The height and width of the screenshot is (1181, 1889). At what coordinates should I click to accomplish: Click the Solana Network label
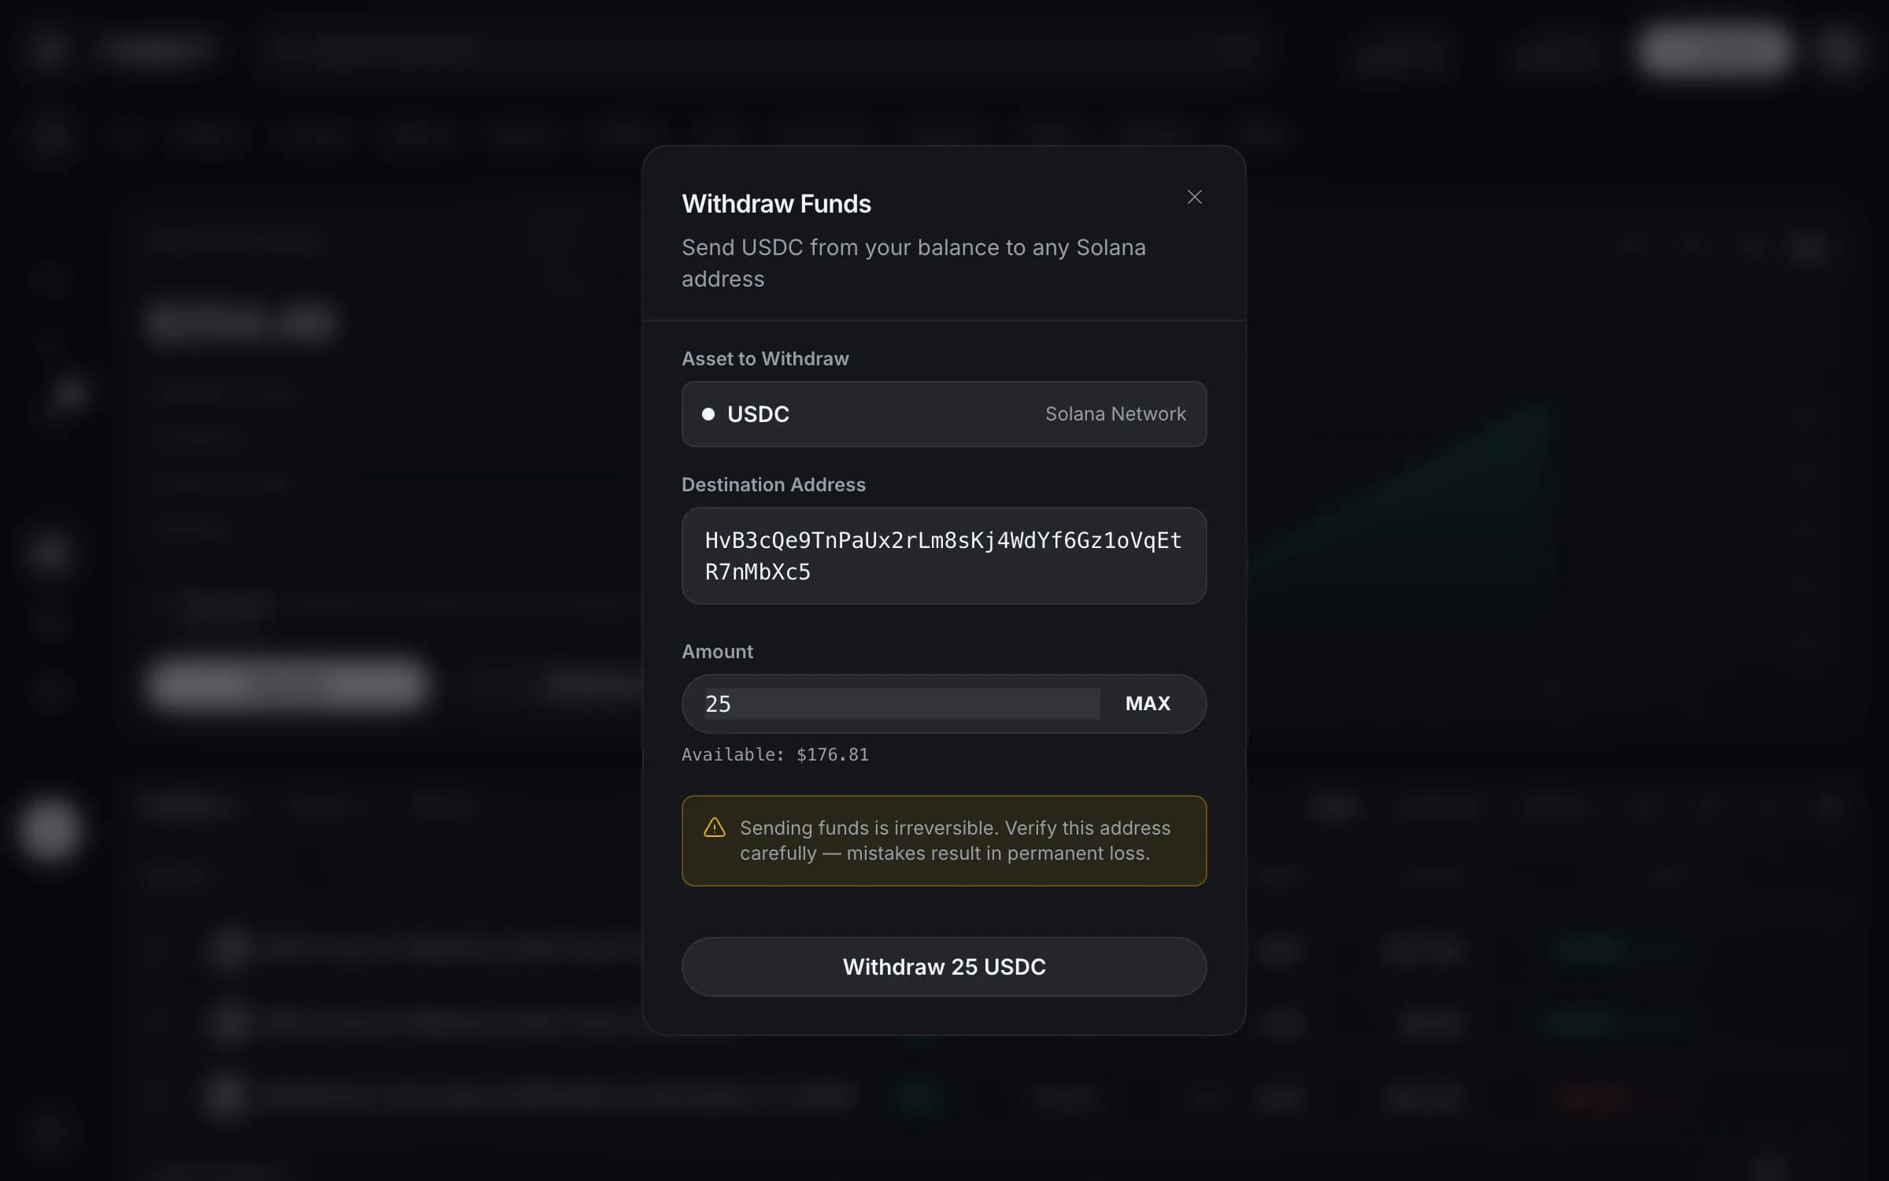point(1115,414)
